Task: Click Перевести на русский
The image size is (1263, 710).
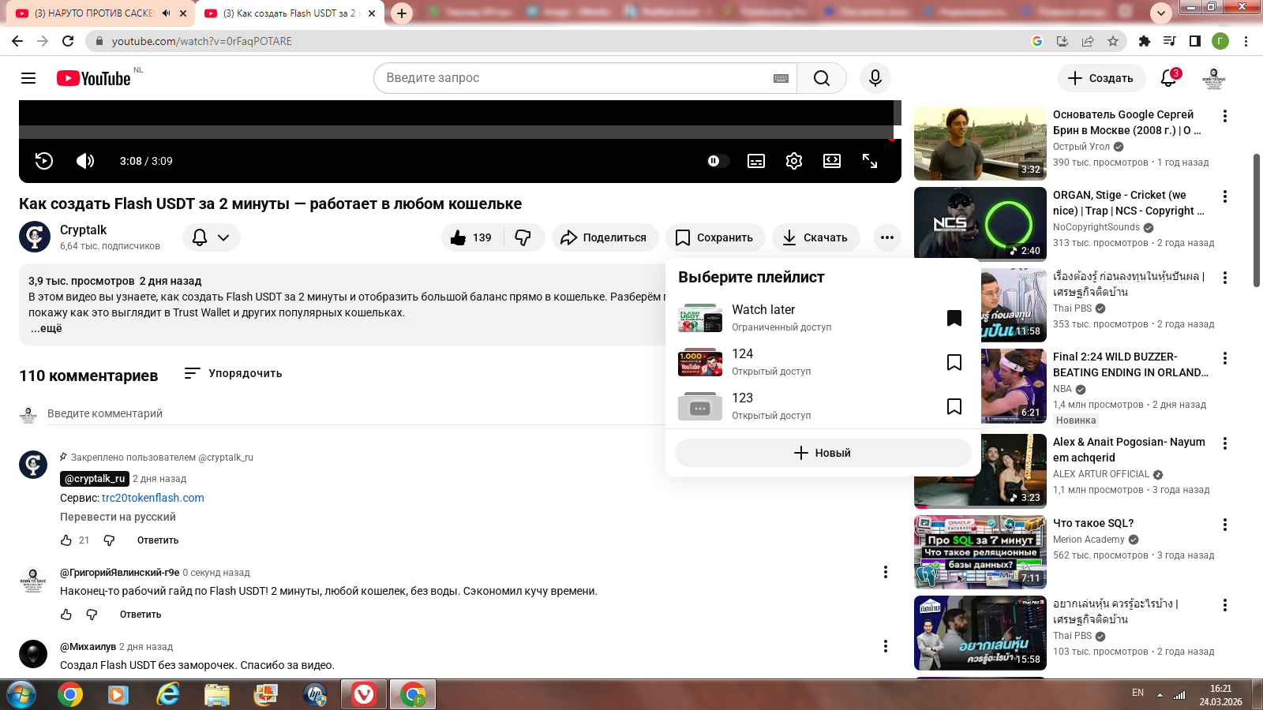Action: [118, 517]
